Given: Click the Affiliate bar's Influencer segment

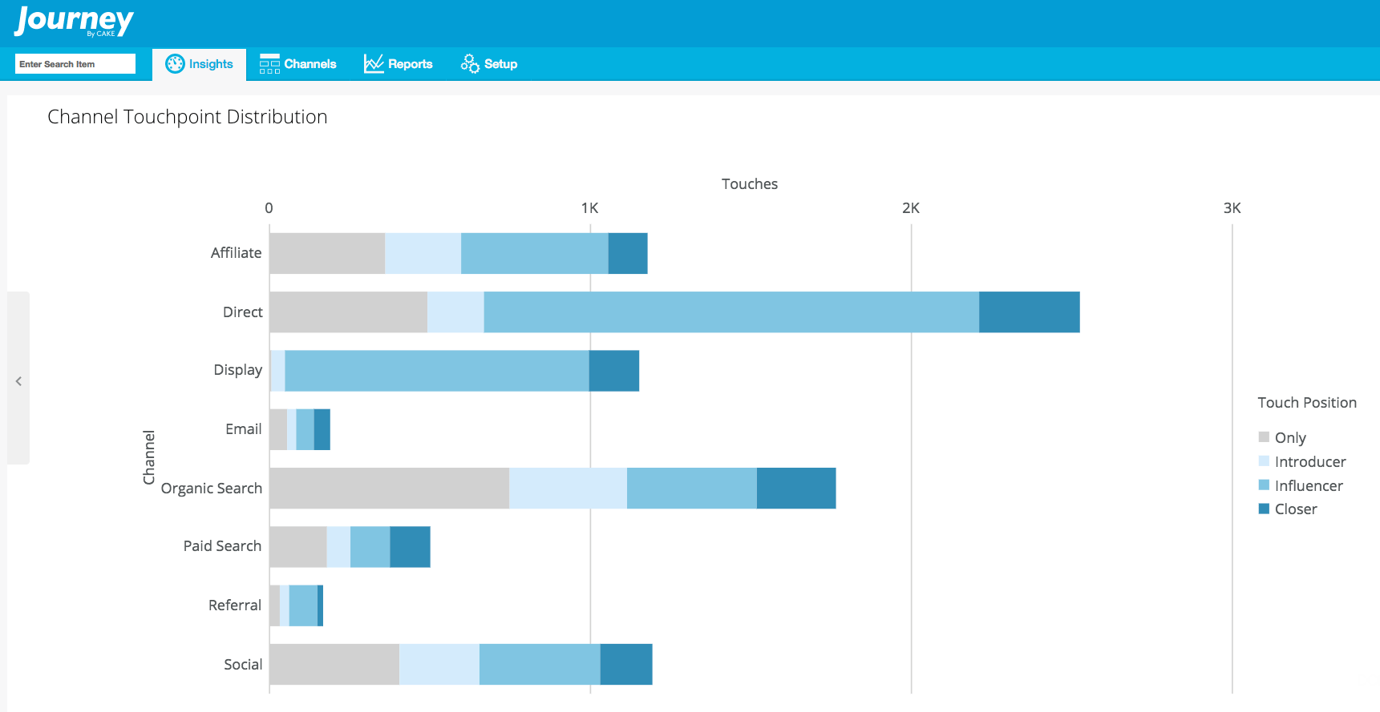Looking at the screenshot, I should 535,253.
